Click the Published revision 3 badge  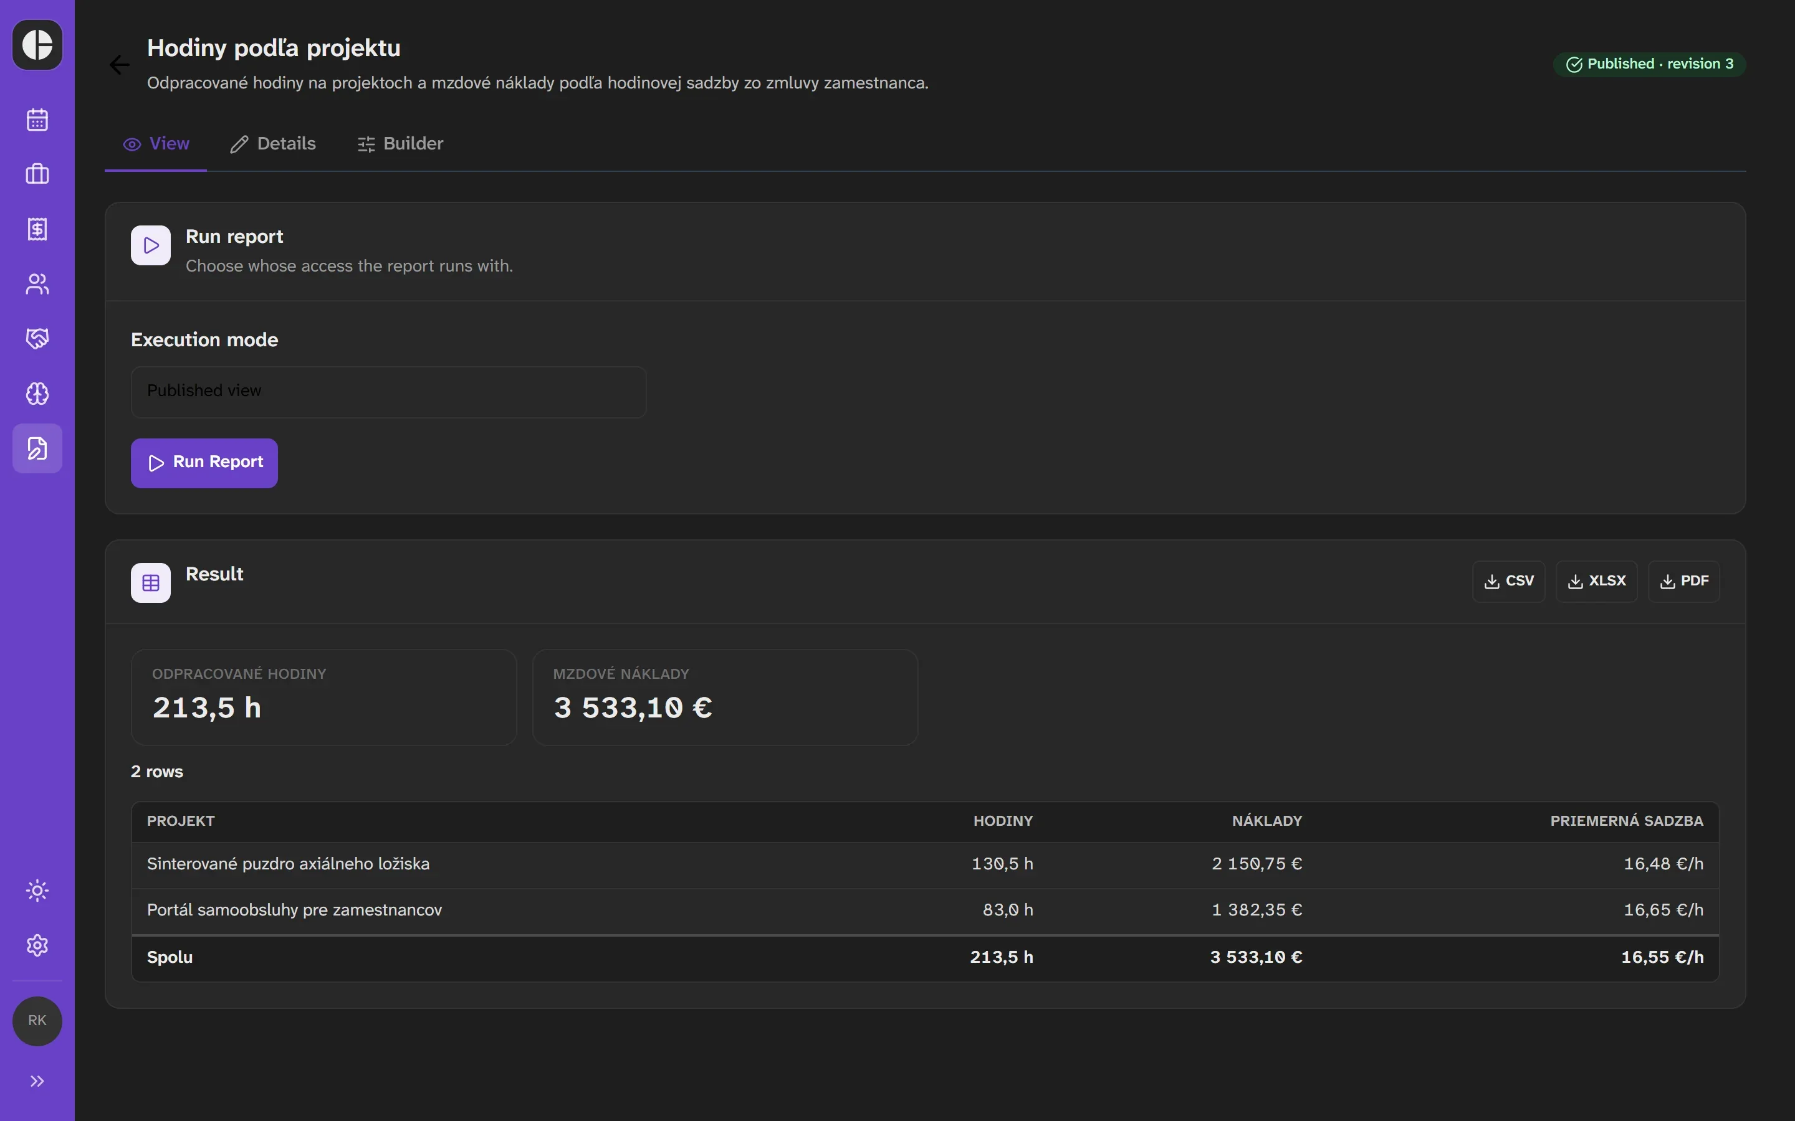point(1650,64)
